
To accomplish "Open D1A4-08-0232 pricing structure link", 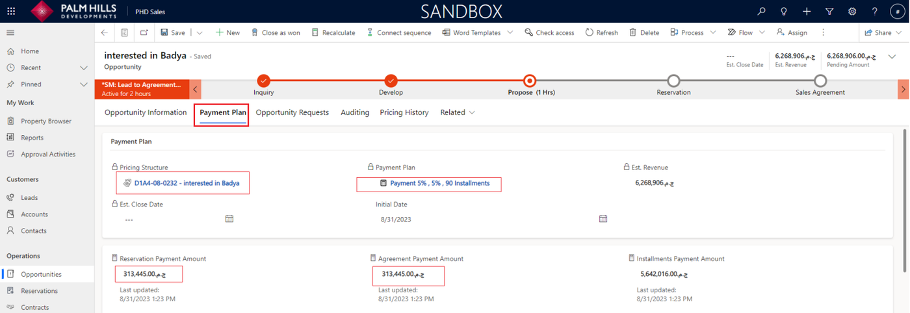I will pos(187,183).
